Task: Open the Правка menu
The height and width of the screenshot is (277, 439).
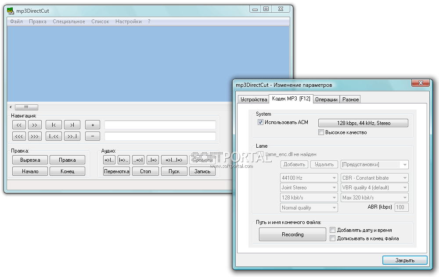Action: 38,21
